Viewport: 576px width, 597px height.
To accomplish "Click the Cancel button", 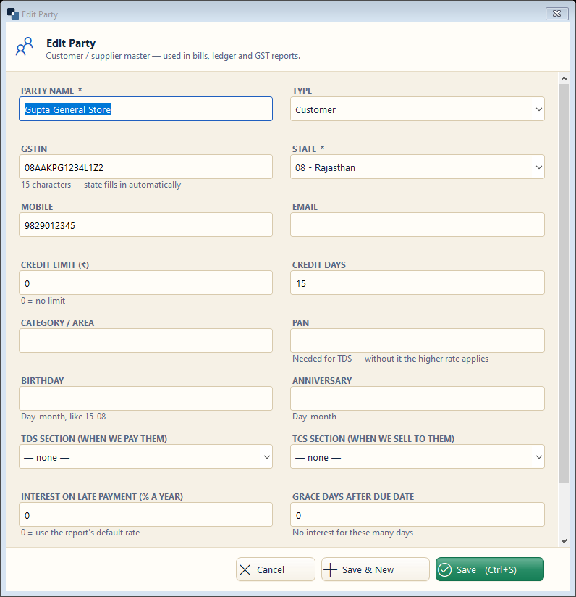I will pyautogui.click(x=275, y=569).
